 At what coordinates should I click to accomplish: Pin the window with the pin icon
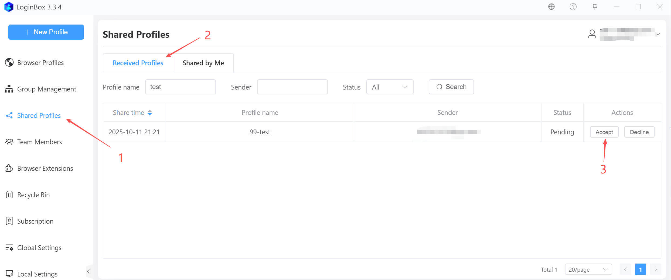point(595,7)
